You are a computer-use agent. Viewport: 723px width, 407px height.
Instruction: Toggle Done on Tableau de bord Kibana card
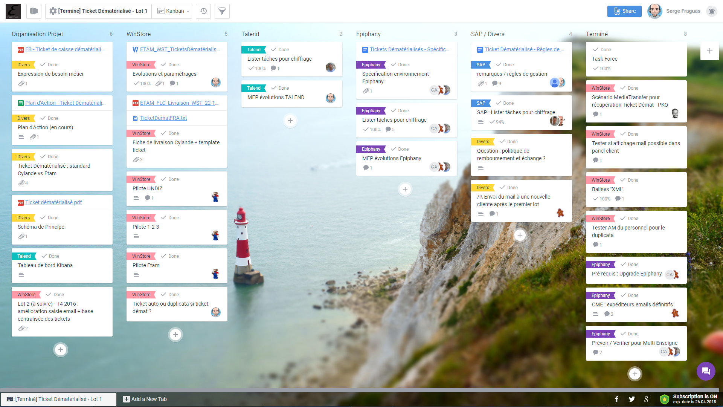[50, 256]
